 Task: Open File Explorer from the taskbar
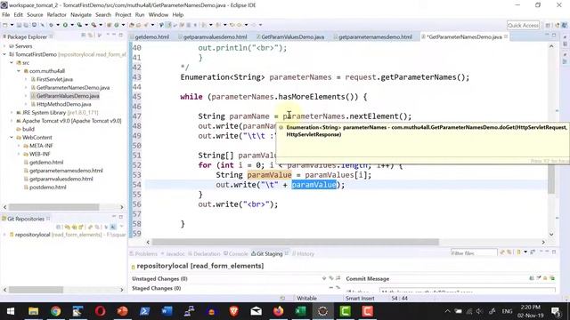pos(34,311)
